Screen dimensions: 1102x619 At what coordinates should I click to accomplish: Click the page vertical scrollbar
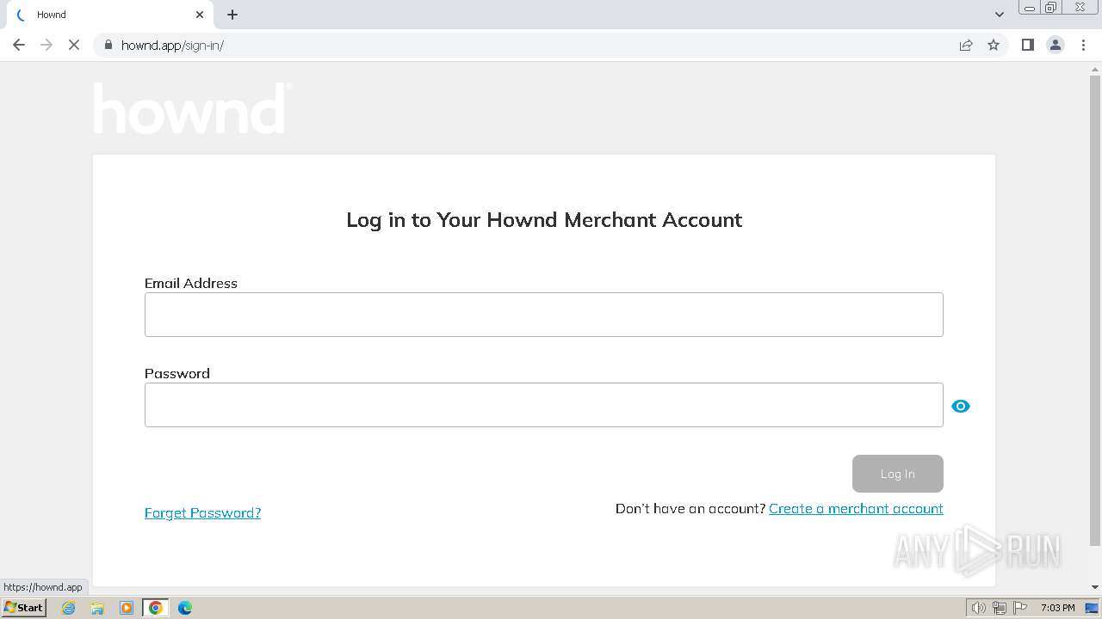[1095, 311]
